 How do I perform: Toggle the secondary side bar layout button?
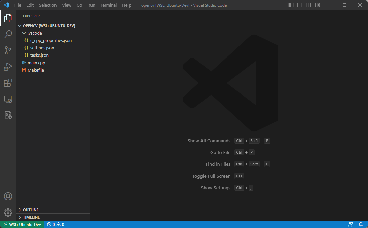tap(308, 5)
